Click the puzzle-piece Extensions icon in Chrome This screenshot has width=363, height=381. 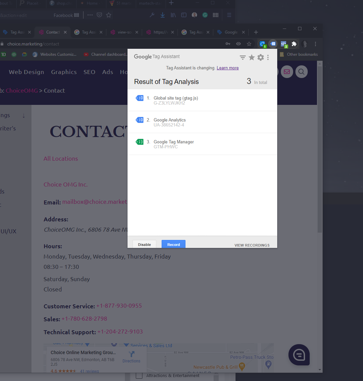tap(294, 44)
